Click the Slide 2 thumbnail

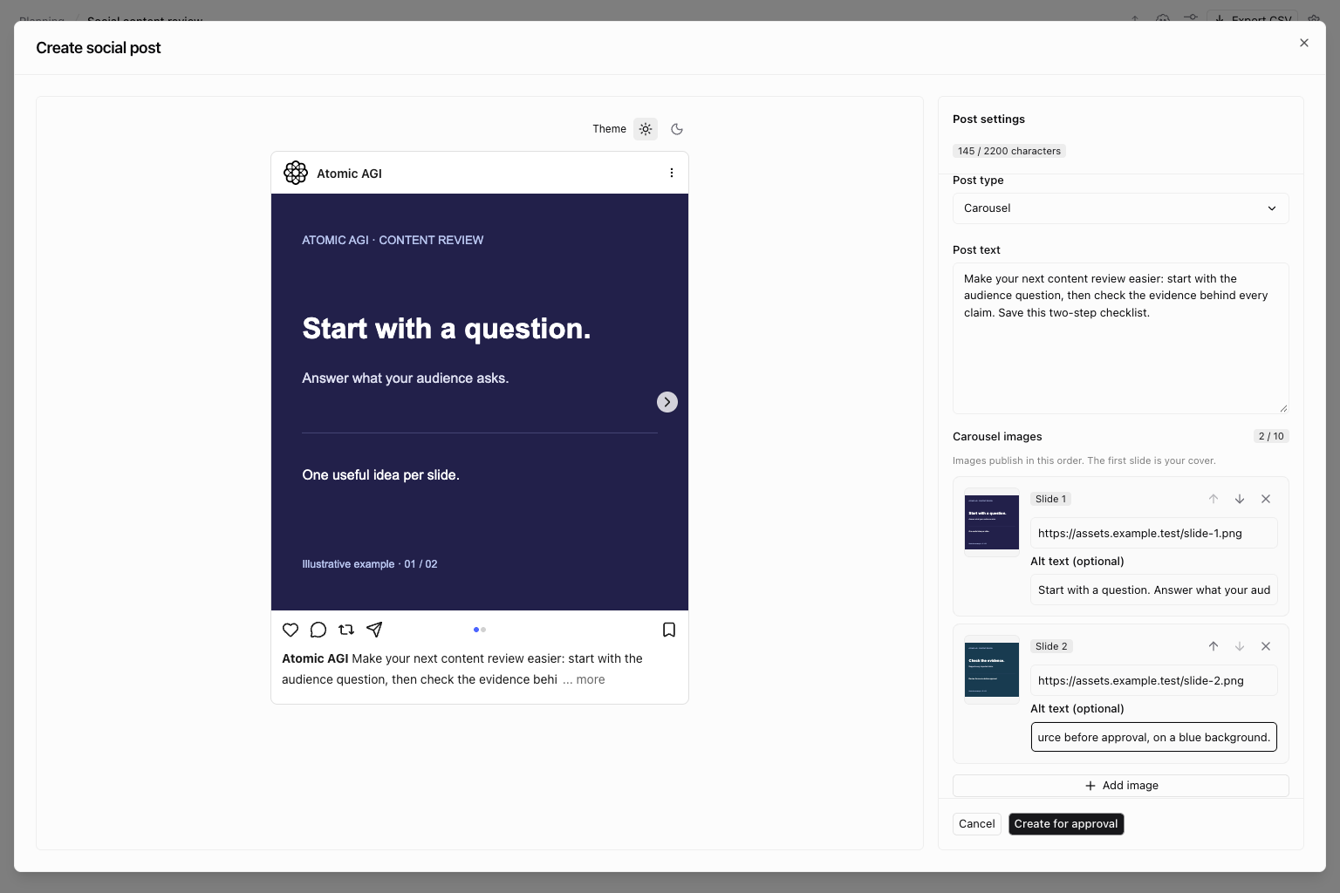992,670
